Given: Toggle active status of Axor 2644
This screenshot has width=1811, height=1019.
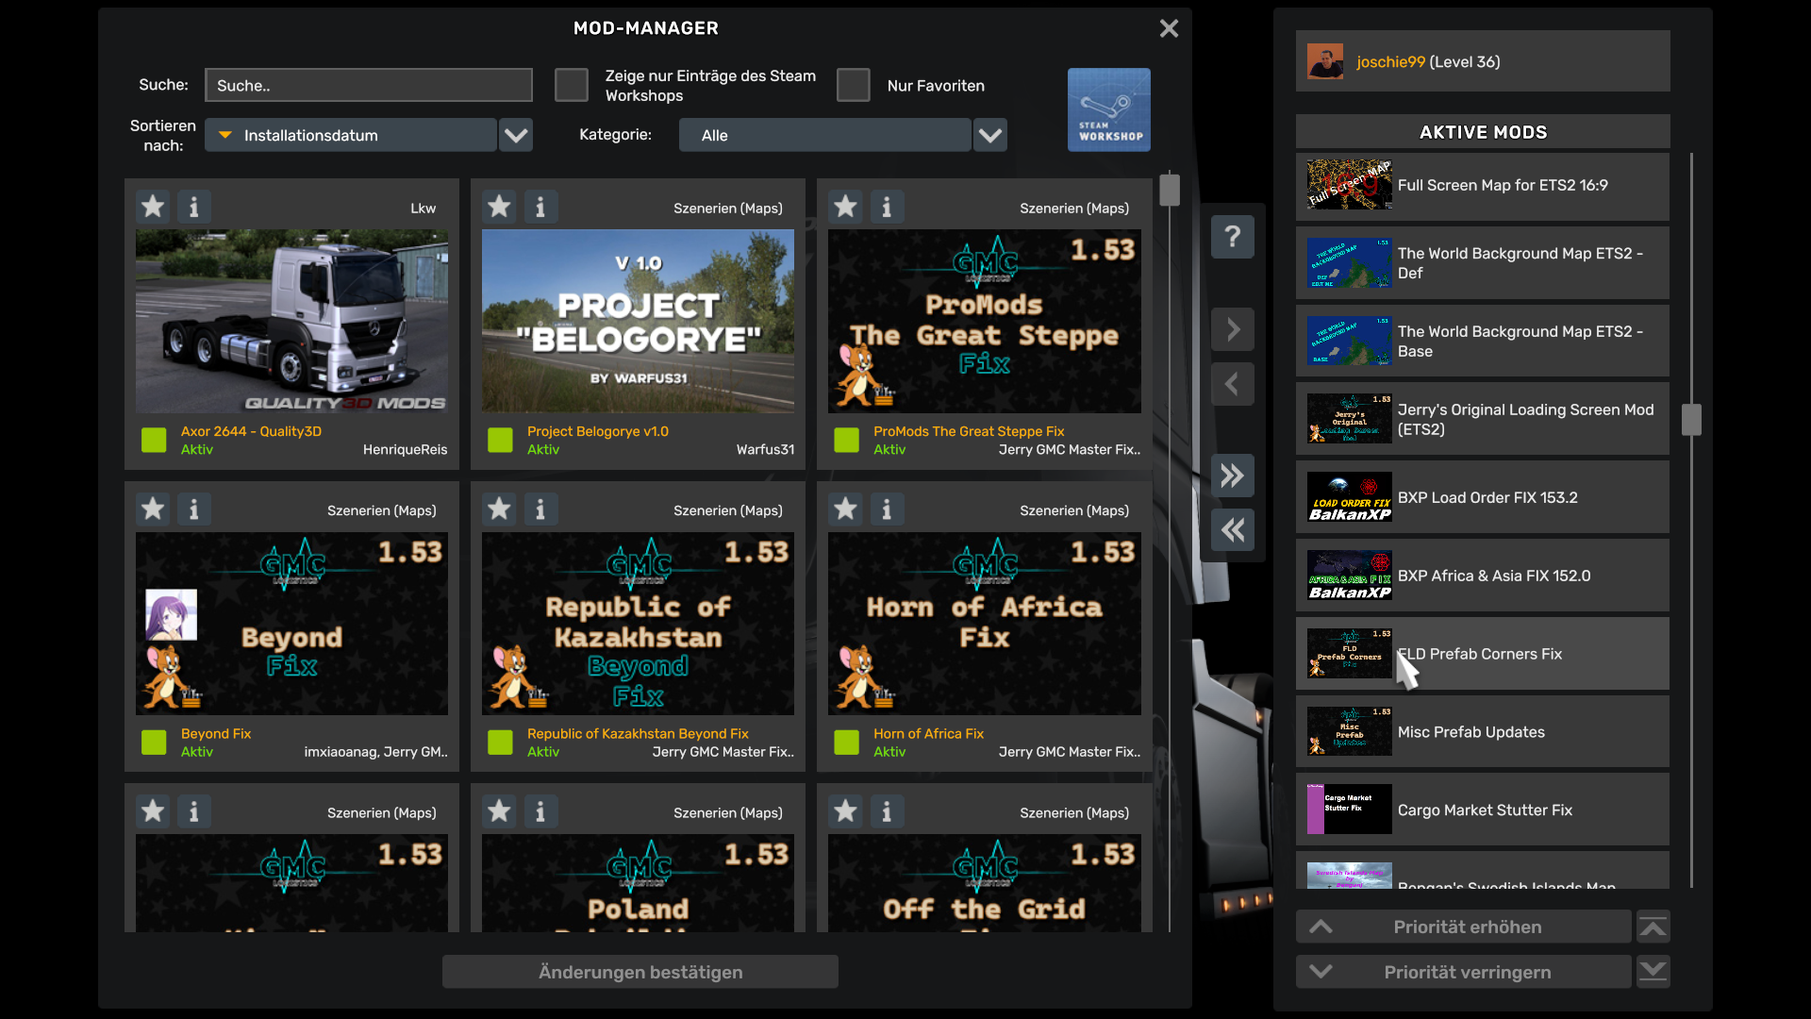Looking at the screenshot, I should pyautogui.click(x=154, y=440).
